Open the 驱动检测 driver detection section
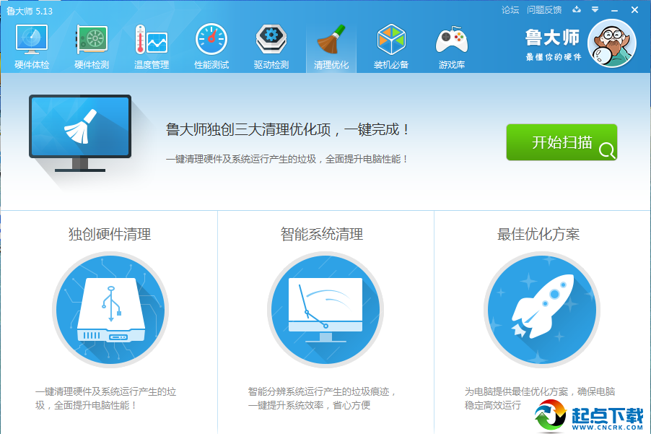This screenshot has width=651, height=434. point(271,46)
